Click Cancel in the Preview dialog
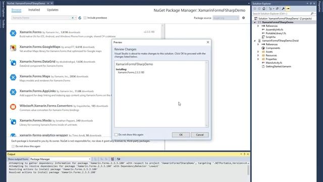The width and height of the screenshot is (323, 182). 200,135
